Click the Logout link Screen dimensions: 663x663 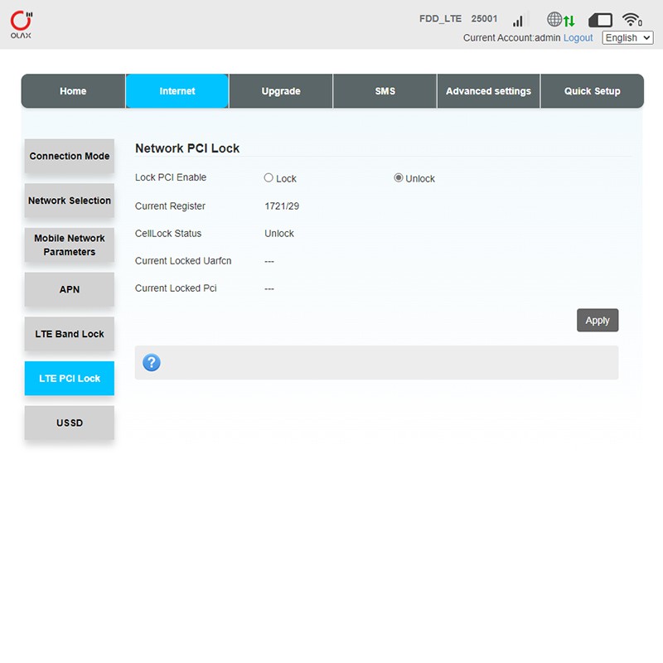point(578,38)
